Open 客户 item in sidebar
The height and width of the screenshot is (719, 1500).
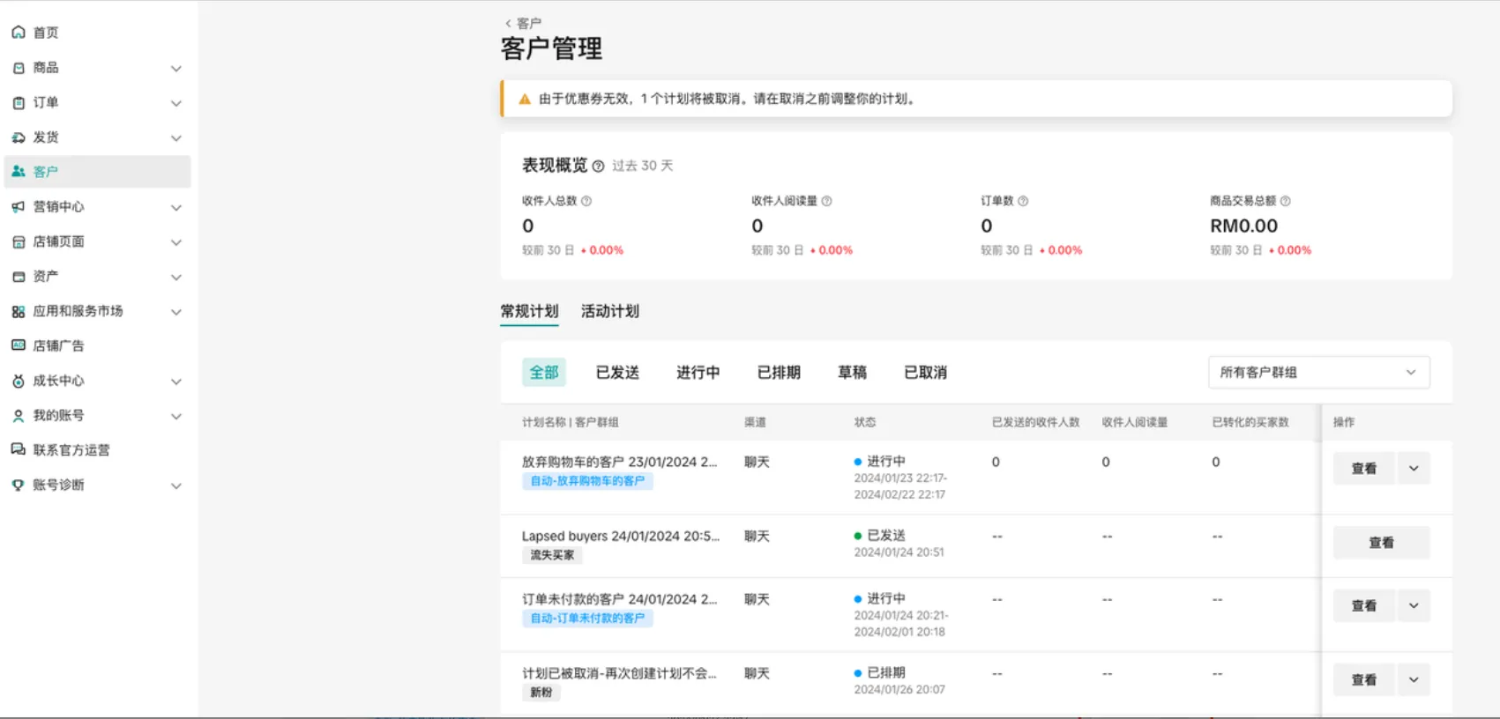coord(97,172)
